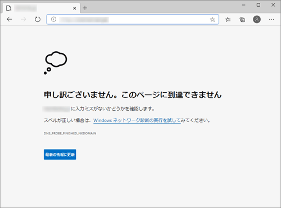Open the Favorites list icon
The image size is (281, 208).
click(x=228, y=20)
